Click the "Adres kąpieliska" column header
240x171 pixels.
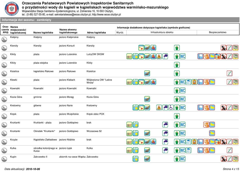[x=96, y=32]
